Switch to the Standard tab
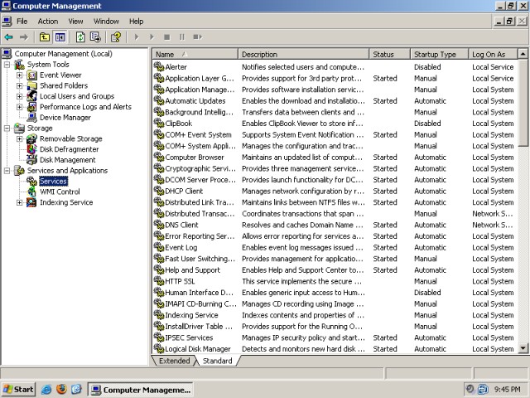This screenshot has width=530, height=398. pyautogui.click(x=217, y=361)
